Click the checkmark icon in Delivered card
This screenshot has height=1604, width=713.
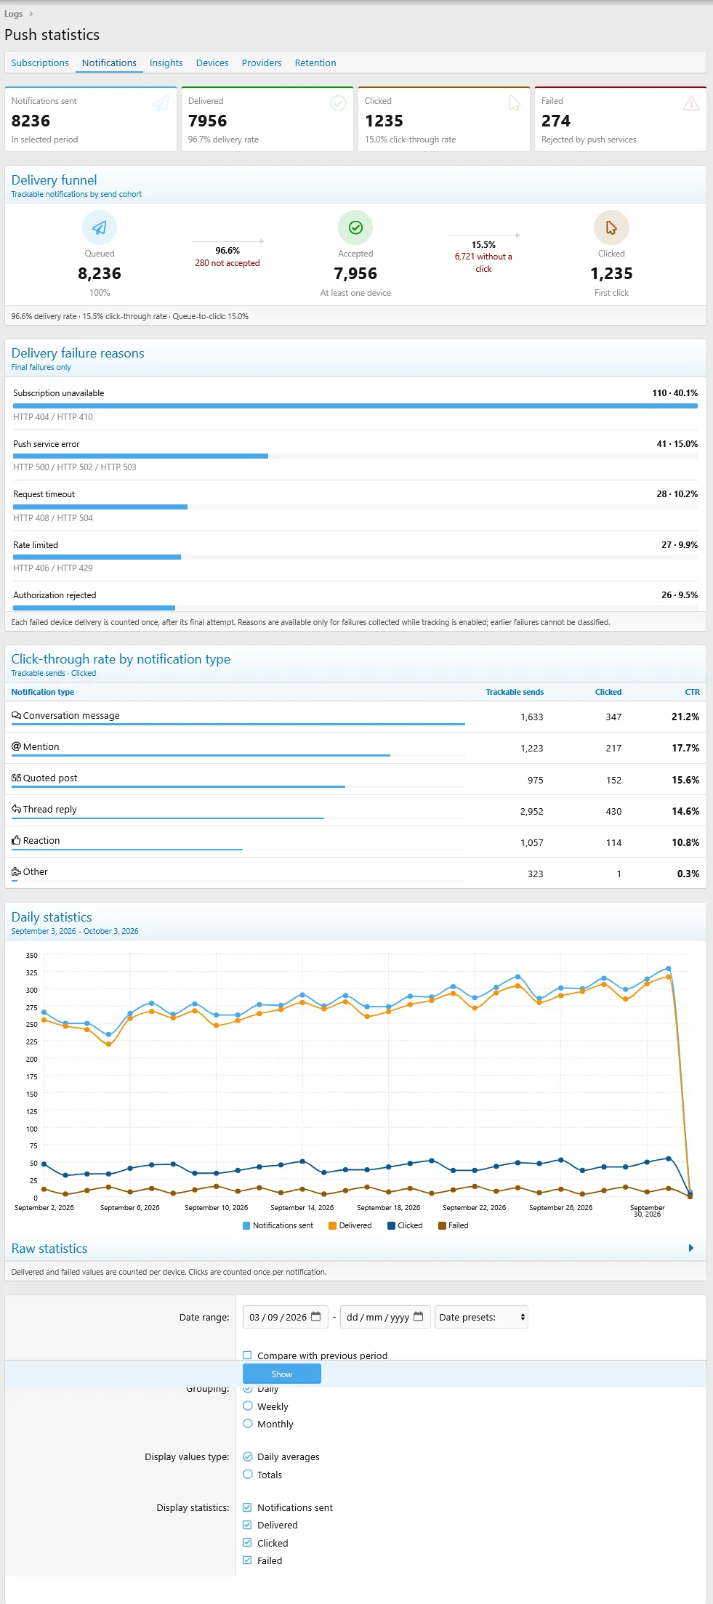(338, 103)
